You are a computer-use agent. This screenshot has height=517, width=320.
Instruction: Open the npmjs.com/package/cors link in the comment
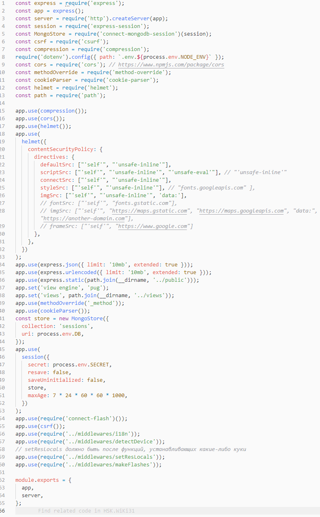pyautogui.click(x=171, y=64)
